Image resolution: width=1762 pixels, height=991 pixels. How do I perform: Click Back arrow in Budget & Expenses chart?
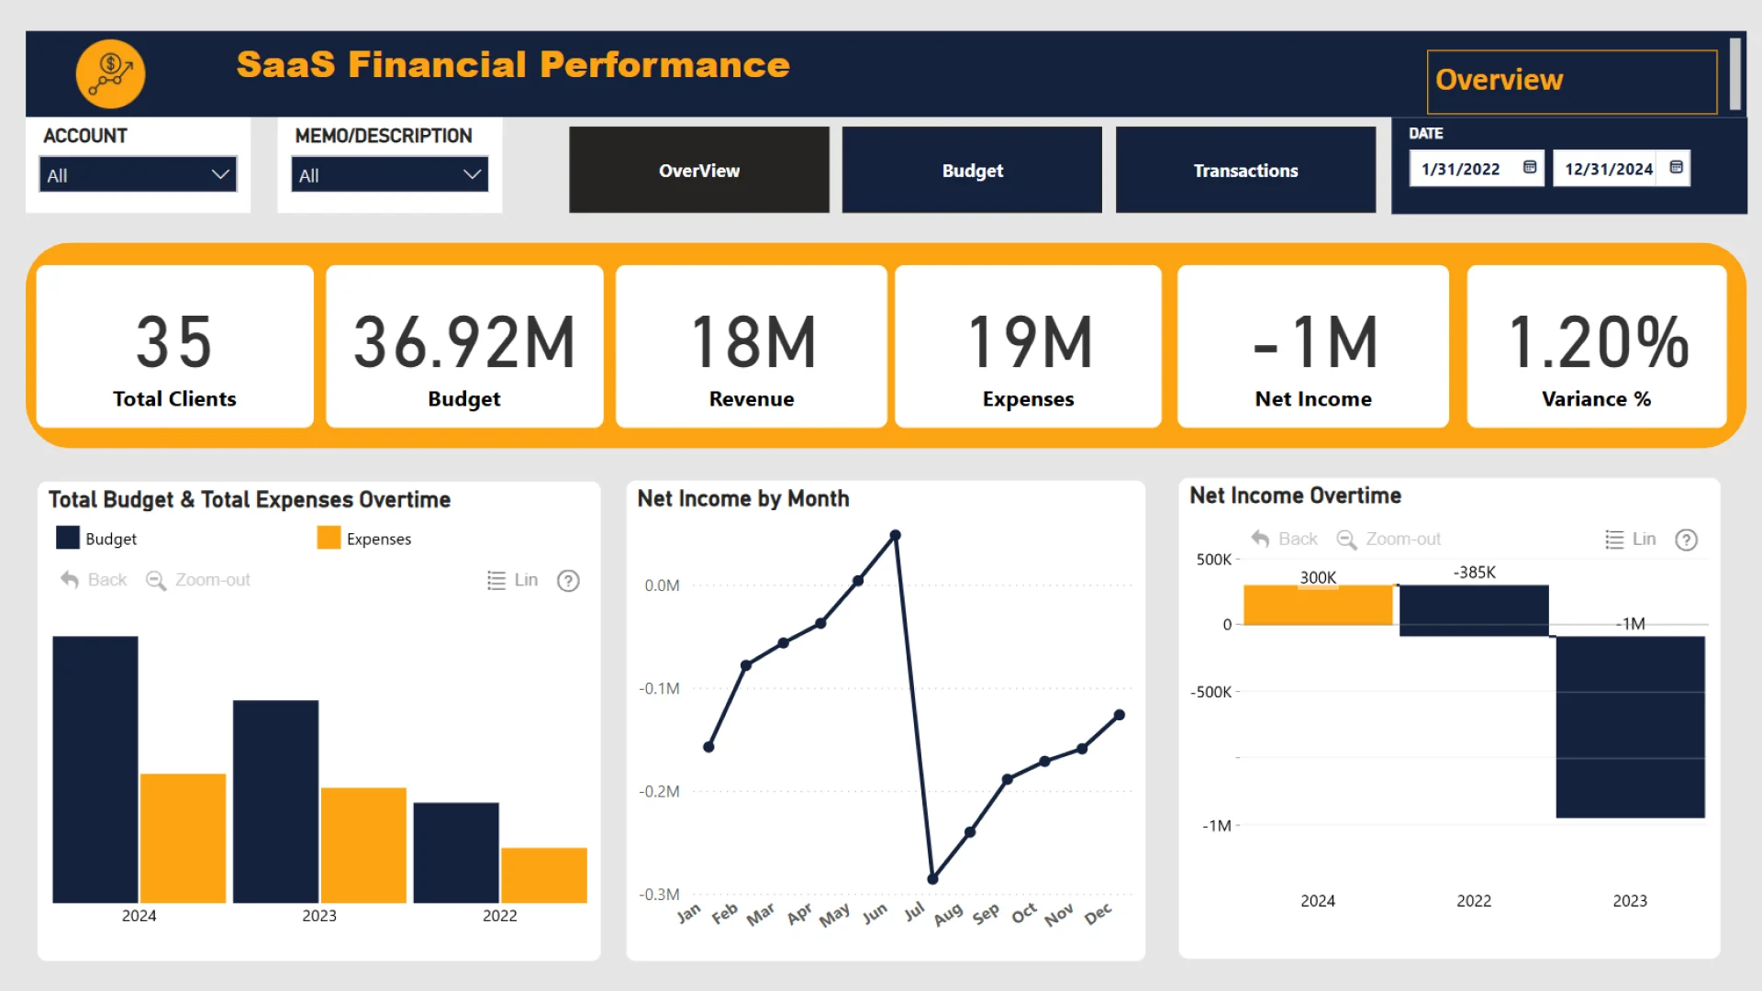pos(70,580)
